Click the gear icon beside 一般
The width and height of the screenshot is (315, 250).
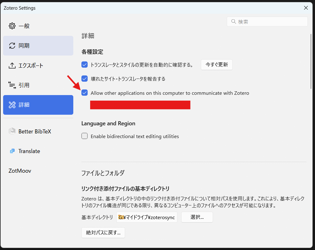12,26
